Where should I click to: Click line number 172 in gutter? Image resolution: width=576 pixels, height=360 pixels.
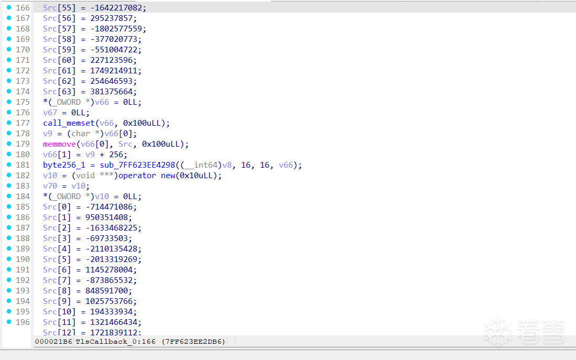tap(23, 71)
